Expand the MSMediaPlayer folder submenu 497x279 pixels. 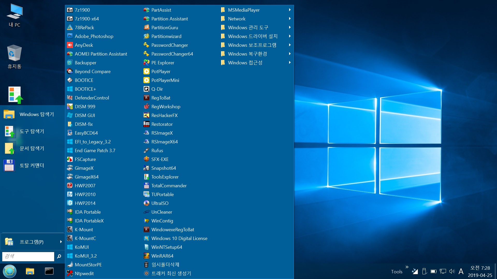click(x=290, y=10)
